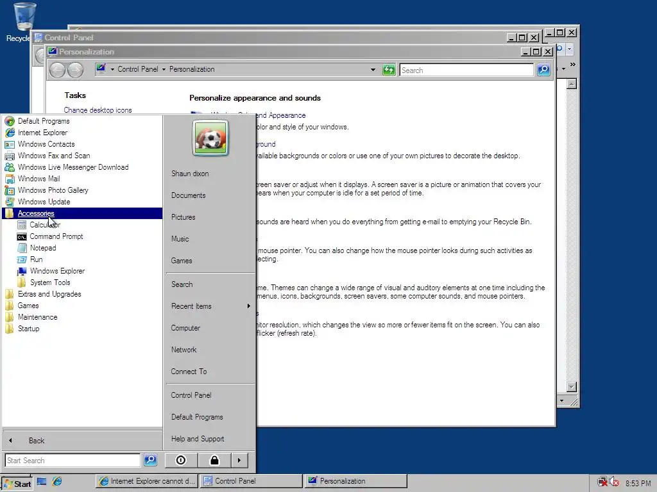This screenshot has height=492, width=657.
Task: Open Windows Live Messenger Download
Action: (73, 167)
